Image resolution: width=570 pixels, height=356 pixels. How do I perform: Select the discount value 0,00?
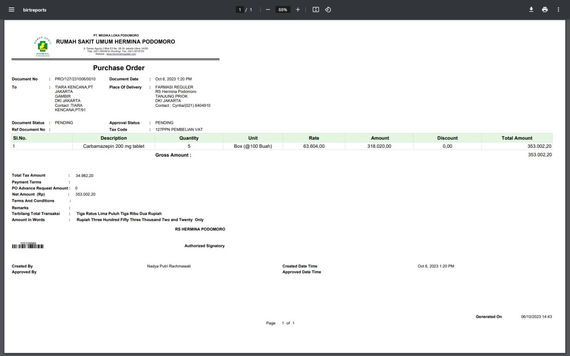tap(447, 146)
